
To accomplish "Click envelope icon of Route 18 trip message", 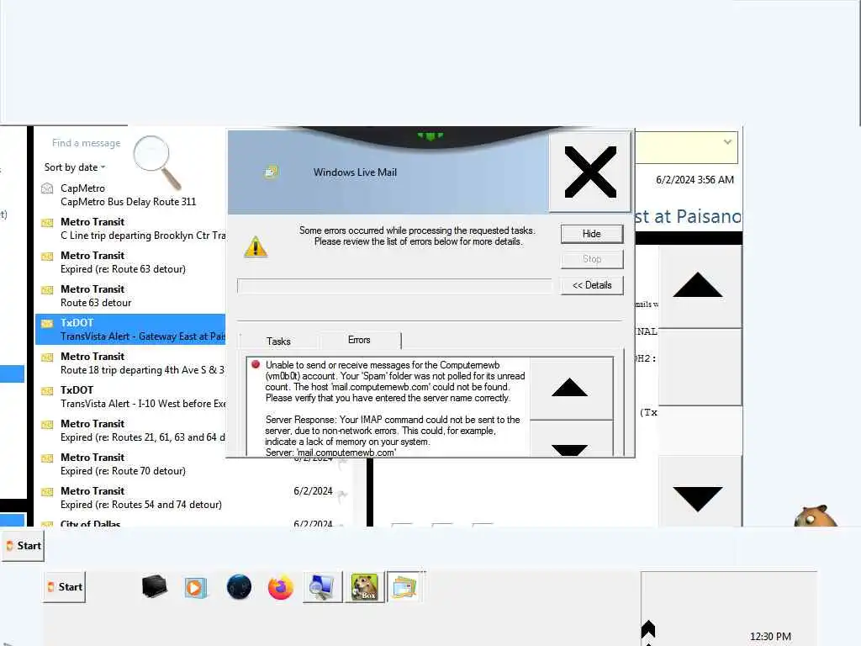I will tap(47, 357).
